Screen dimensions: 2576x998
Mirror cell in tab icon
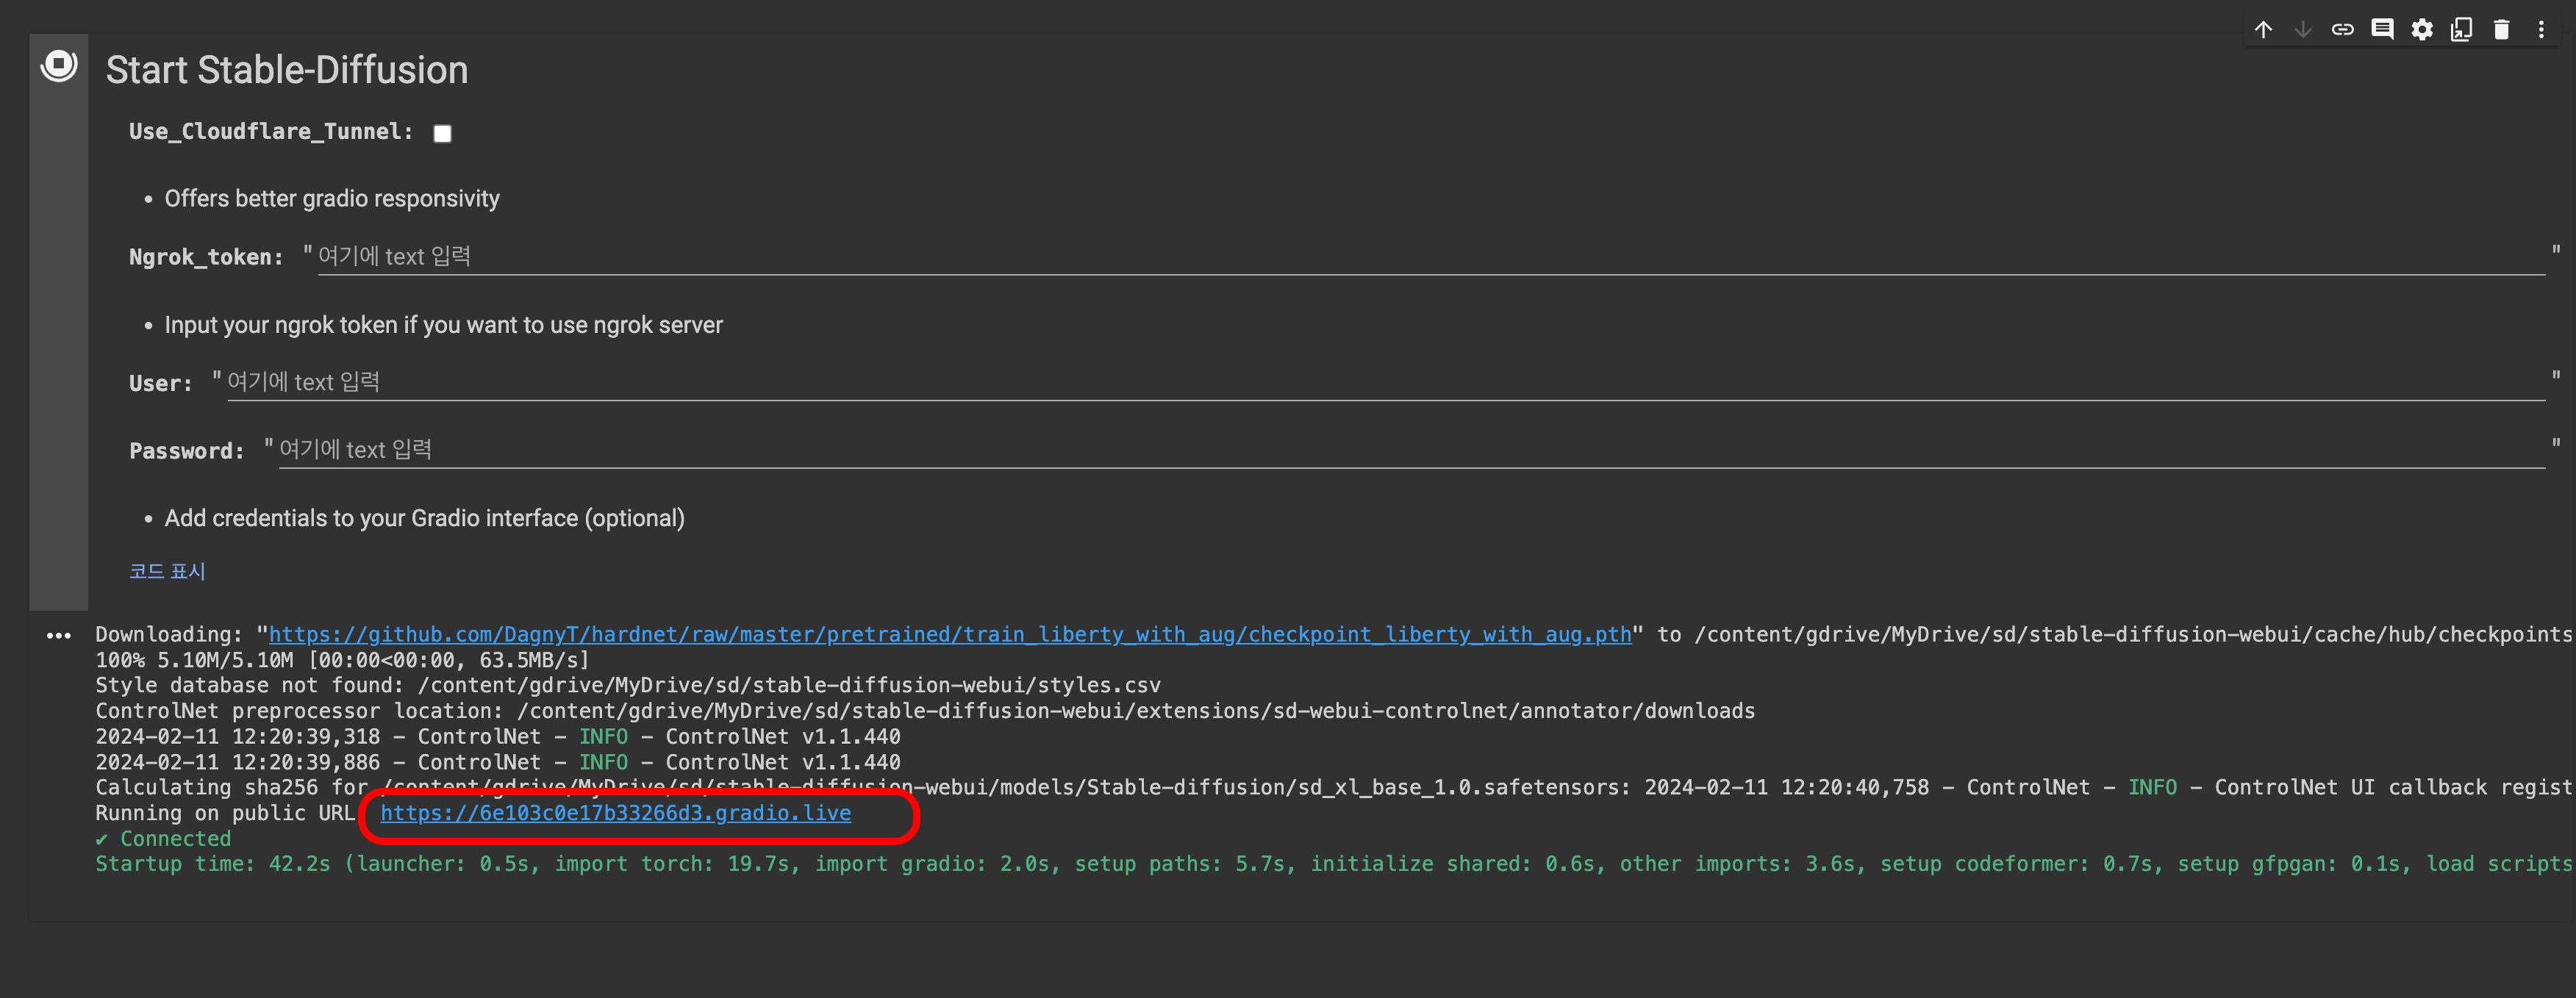click(2461, 30)
